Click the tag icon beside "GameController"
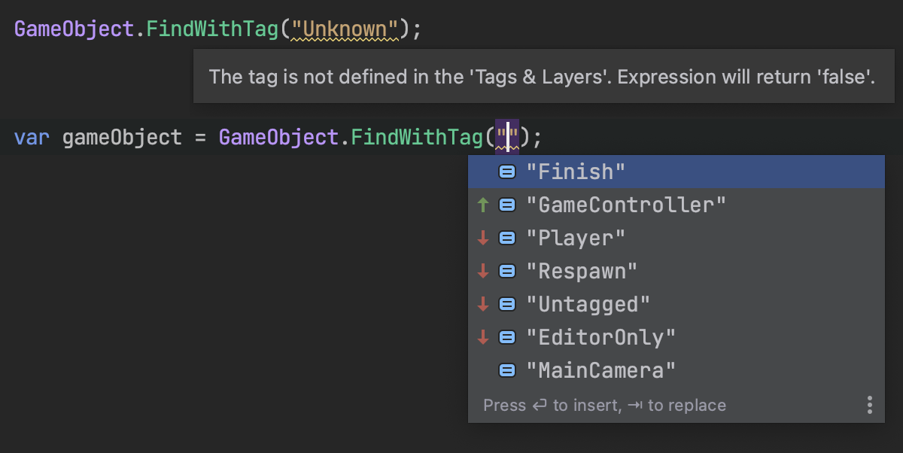The height and width of the screenshot is (453, 903). click(x=507, y=205)
